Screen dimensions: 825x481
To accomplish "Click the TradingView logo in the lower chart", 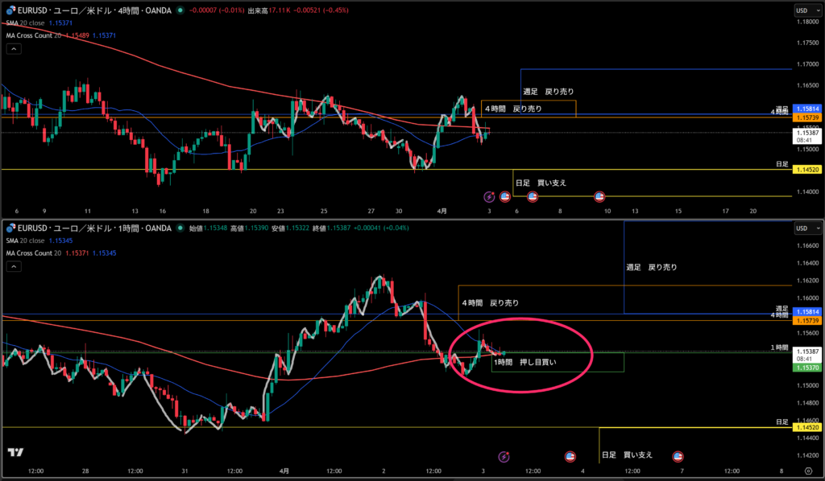I will (15, 452).
